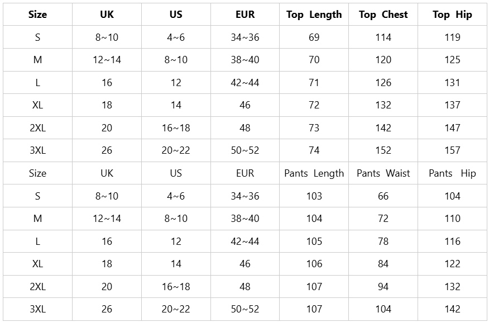Select the "Pants Hip" header cell
Viewport: 489px width, 322px height.
452,173
